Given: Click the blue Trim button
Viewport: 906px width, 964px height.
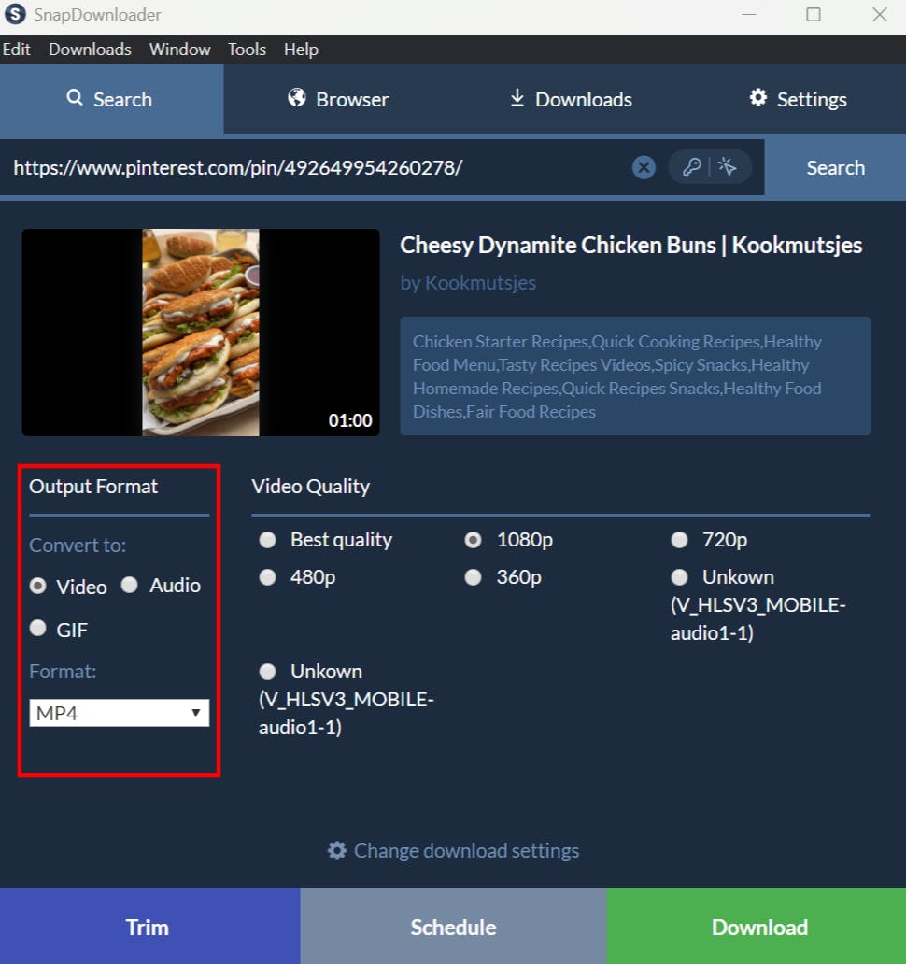Looking at the screenshot, I should (149, 927).
